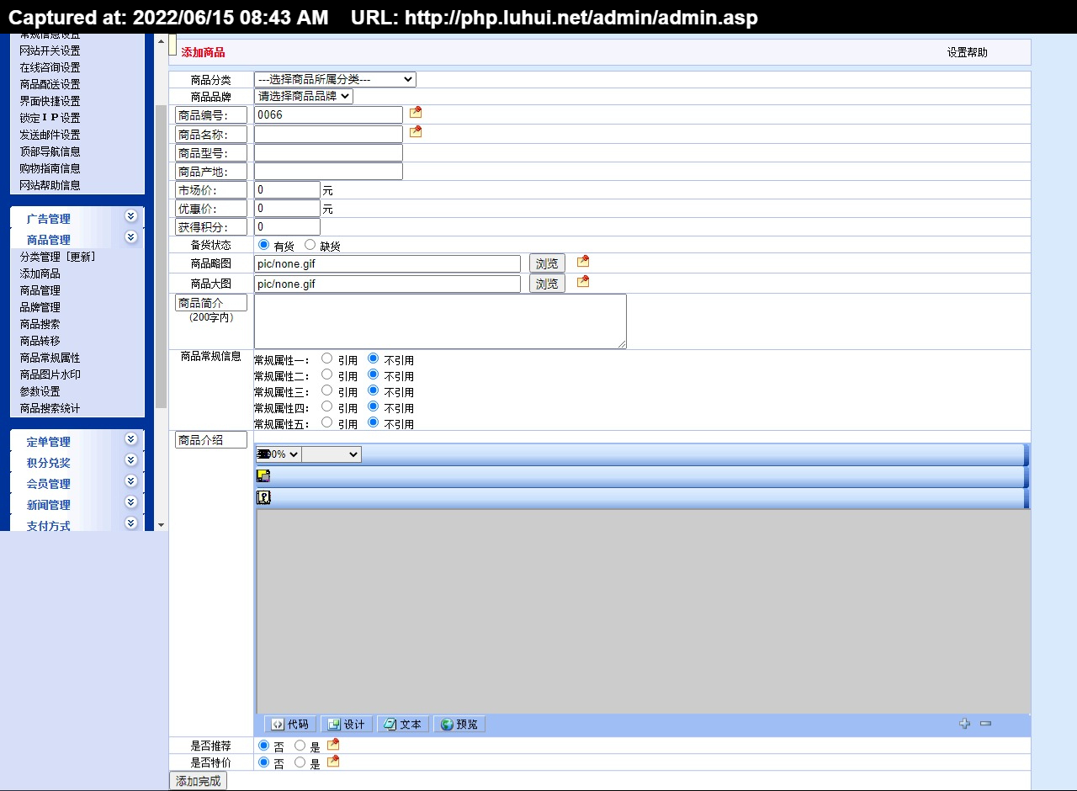Choose 不引用 for 常规属性四
This screenshot has width=1077, height=791.
click(x=374, y=406)
